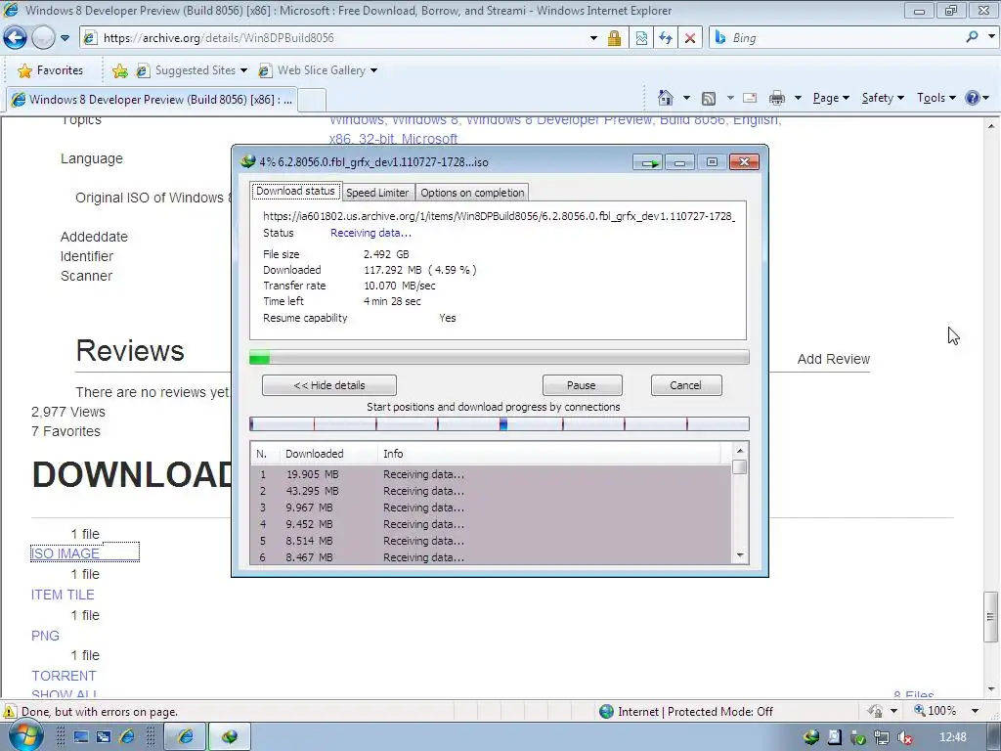
Task: Click the page vertical scrollbar thumb
Action: point(991,617)
